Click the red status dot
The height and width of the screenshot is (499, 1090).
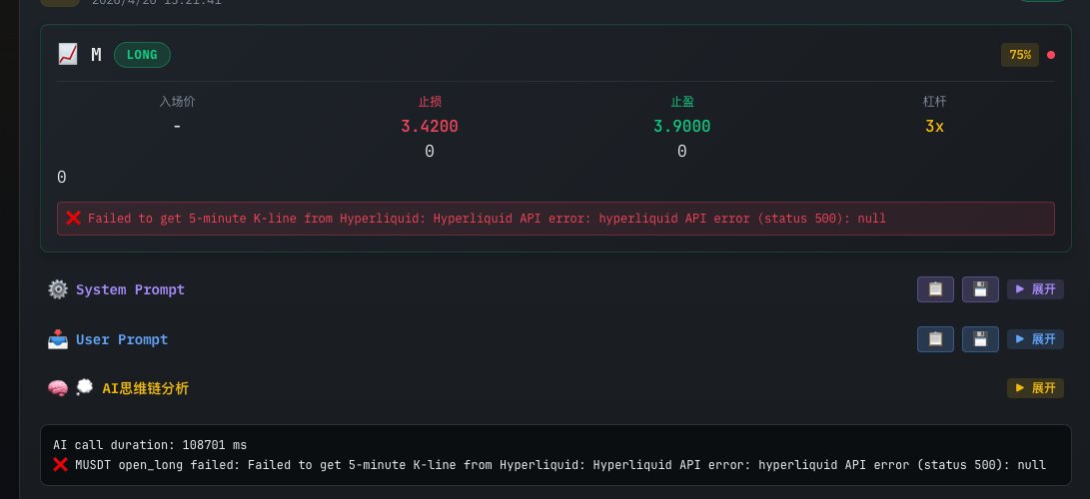point(1051,55)
